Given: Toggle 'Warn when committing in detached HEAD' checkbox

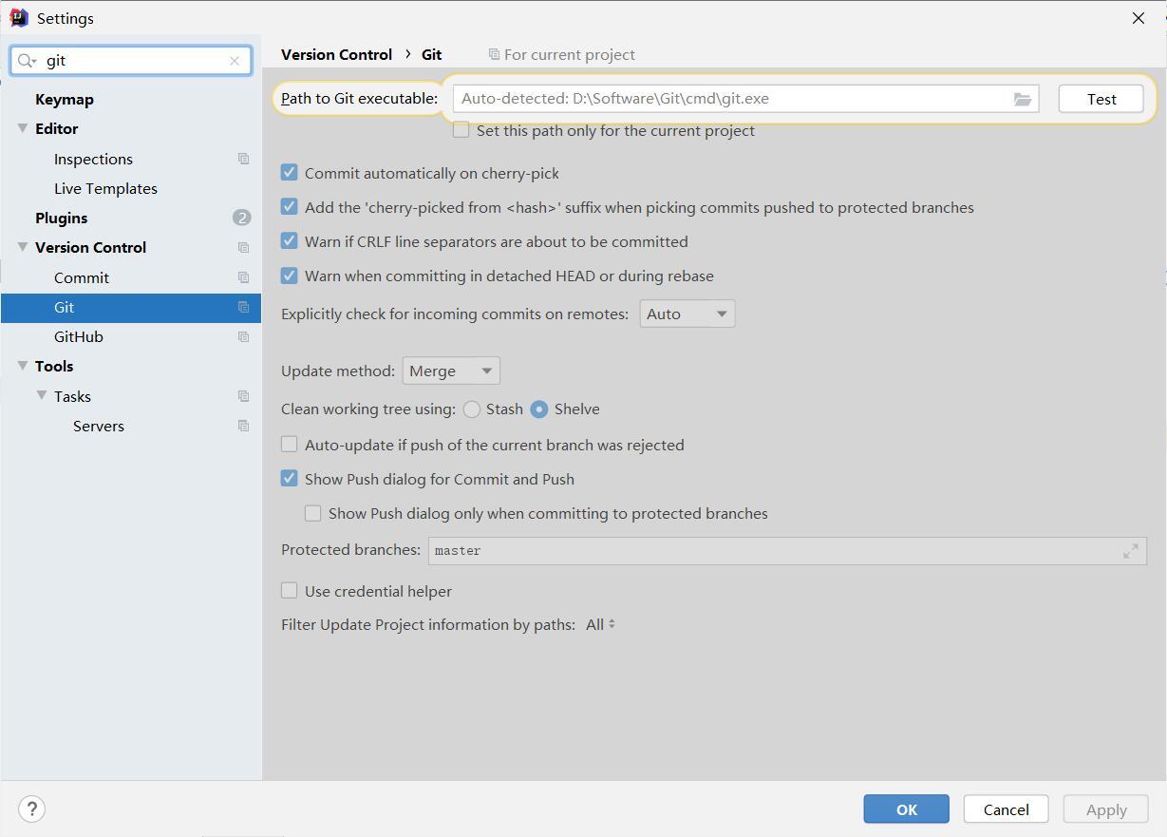Looking at the screenshot, I should tap(290, 276).
